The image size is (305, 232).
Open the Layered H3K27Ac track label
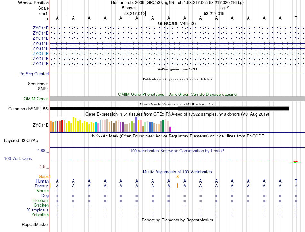pos(21,141)
